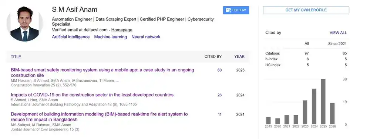This screenshot has height=139, width=370.
Task: Select Neural network interest tag
Action: click(146, 37)
